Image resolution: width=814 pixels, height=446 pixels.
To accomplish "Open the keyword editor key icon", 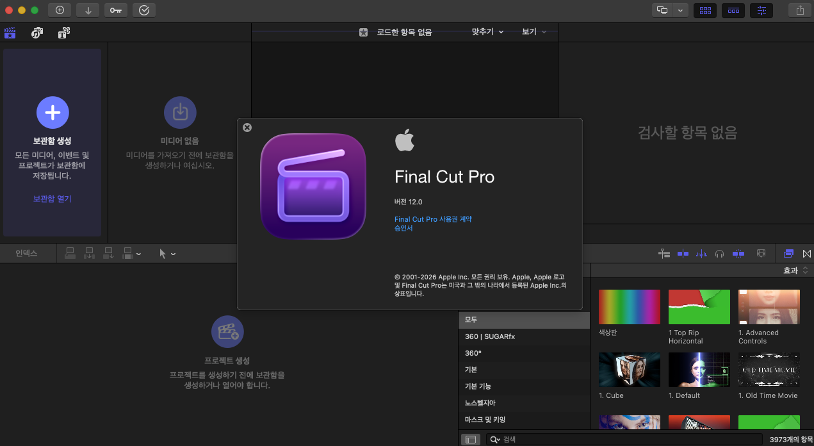I will click(x=115, y=10).
